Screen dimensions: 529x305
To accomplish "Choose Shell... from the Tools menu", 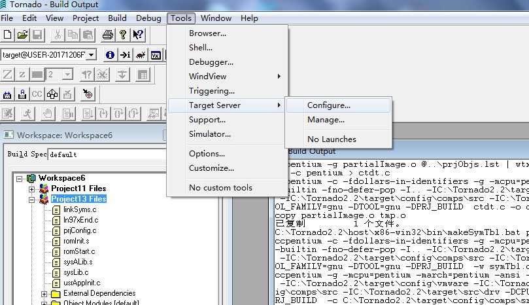I will (x=227, y=48).
